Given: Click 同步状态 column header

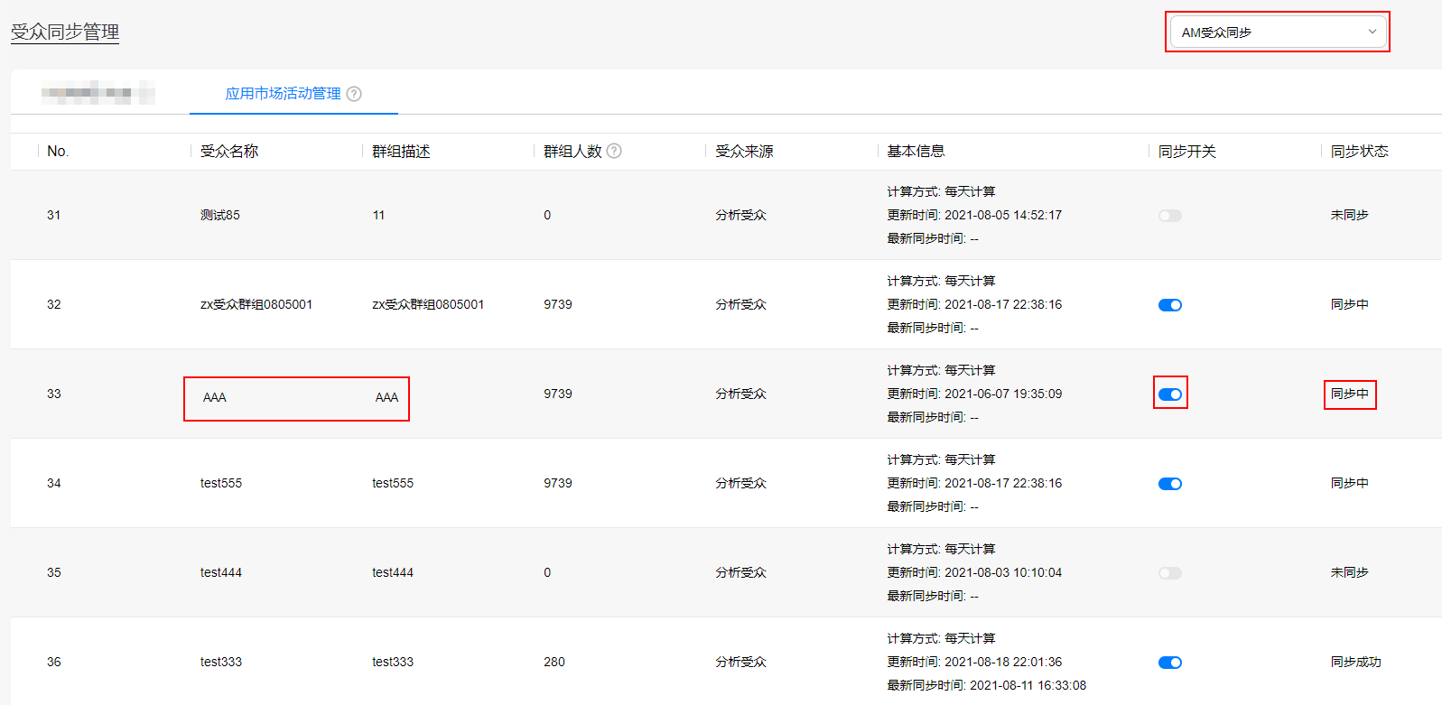Looking at the screenshot, I should pos(1360,151).
